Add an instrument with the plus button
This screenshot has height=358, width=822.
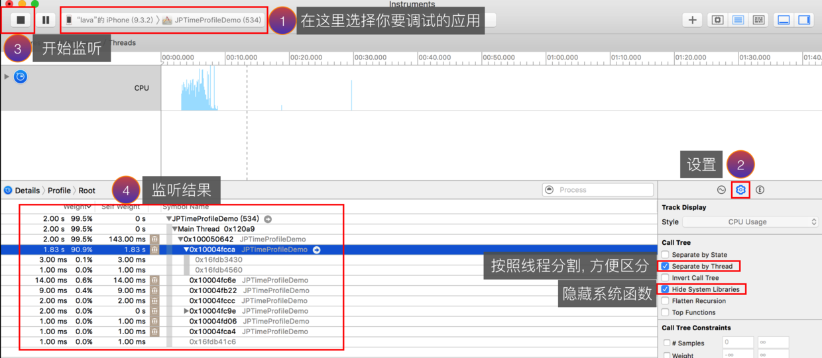coord(692,20)
